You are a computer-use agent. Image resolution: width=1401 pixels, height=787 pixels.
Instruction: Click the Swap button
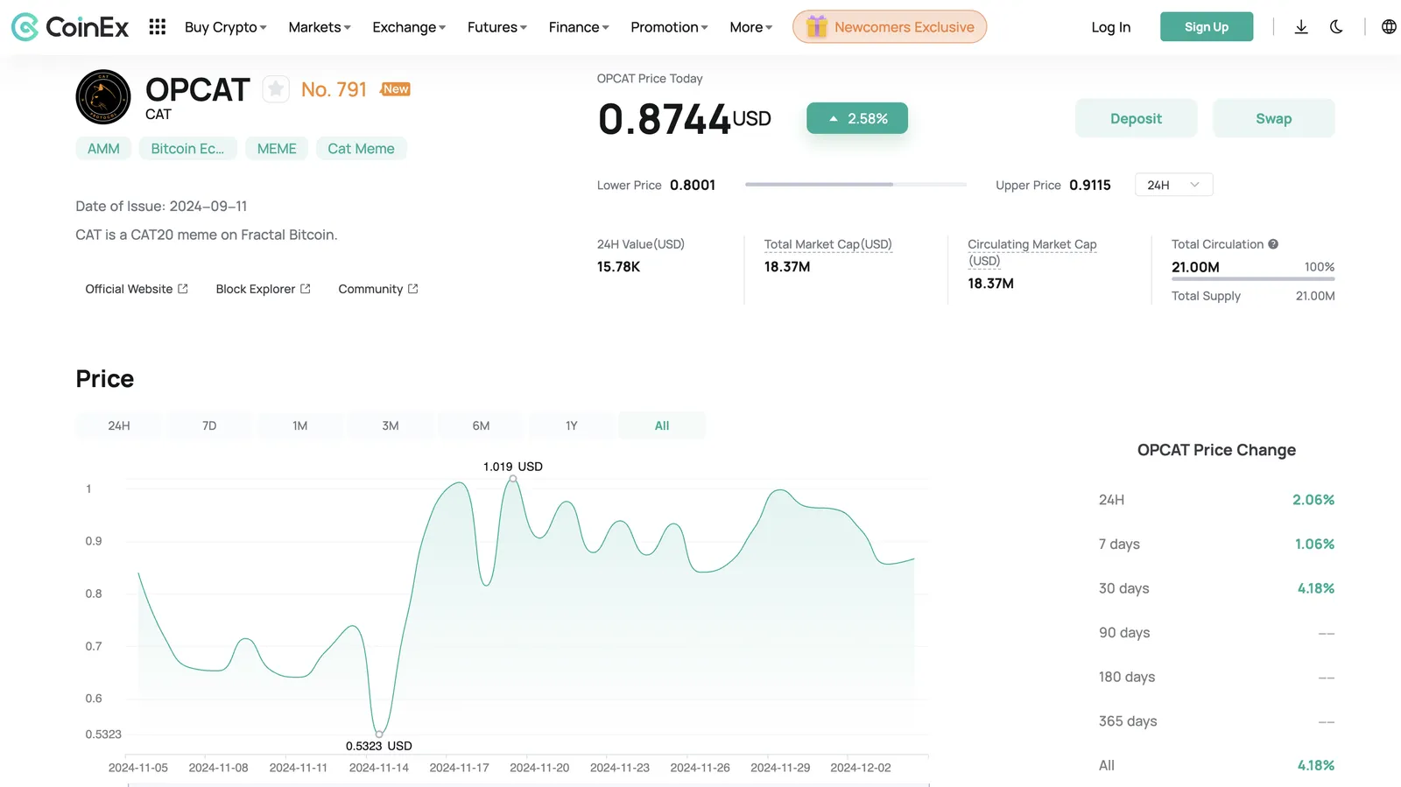click(x=1273, y=118)
